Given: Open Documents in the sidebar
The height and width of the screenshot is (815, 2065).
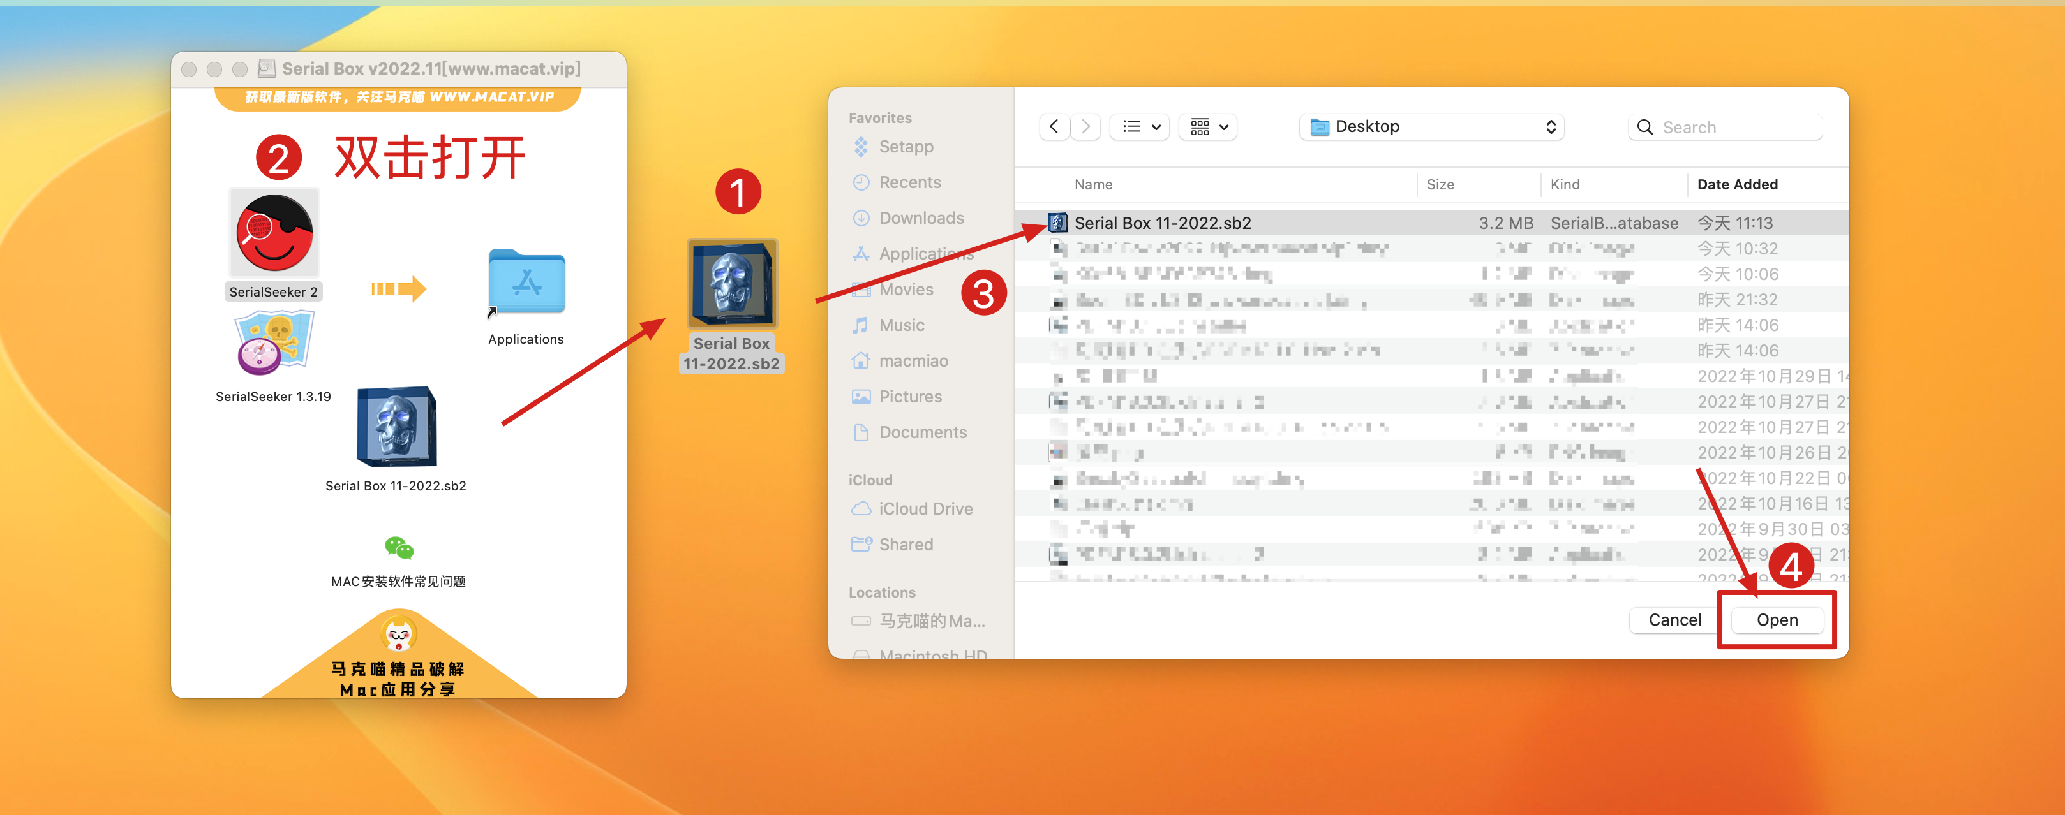Looking at the screenshot, I should click(x=923, y=433).
